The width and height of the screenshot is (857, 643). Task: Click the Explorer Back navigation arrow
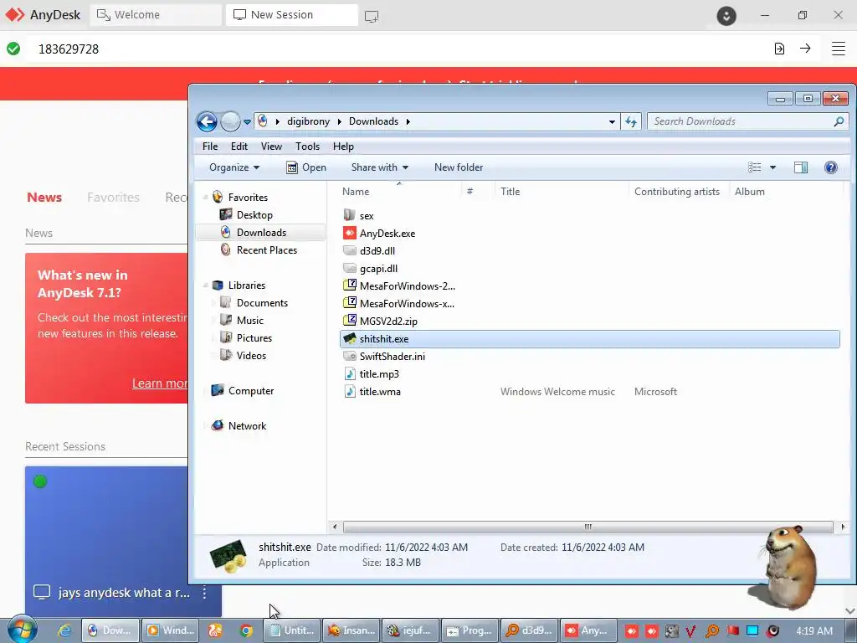pos(208,121)
